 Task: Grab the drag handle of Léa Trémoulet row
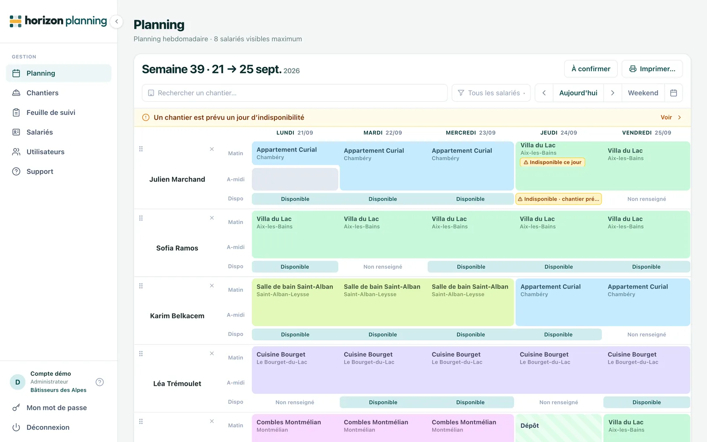tap(141, 354)
